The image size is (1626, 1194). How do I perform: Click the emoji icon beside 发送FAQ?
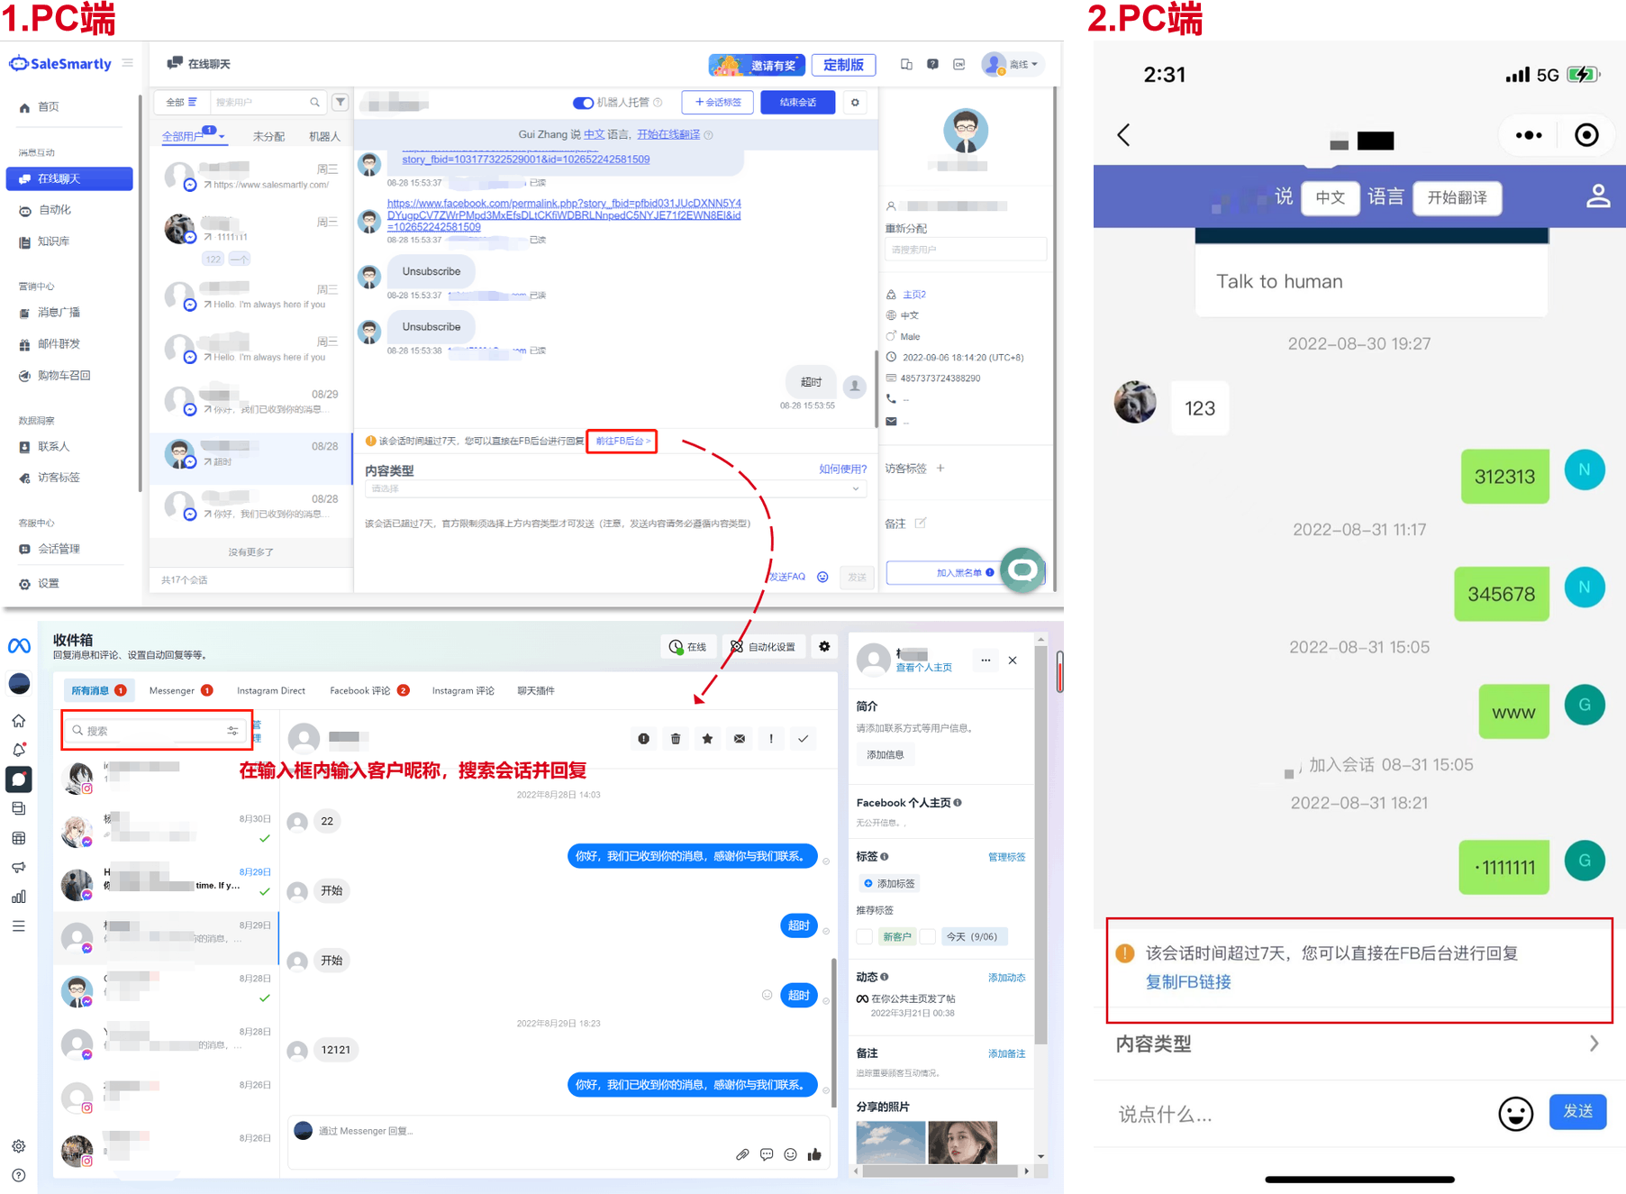click(822, 577)
